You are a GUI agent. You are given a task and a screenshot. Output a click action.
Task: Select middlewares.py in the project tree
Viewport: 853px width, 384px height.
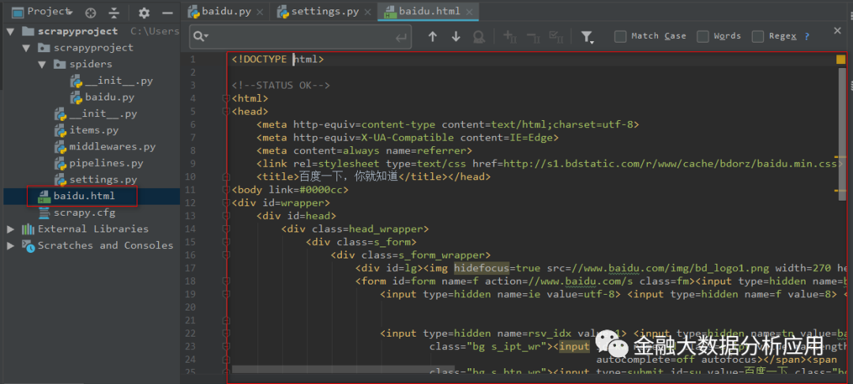pyautogui.click(x=104, y=147)
